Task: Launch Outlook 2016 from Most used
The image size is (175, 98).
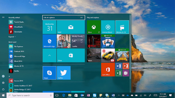Action: point(16,51)
